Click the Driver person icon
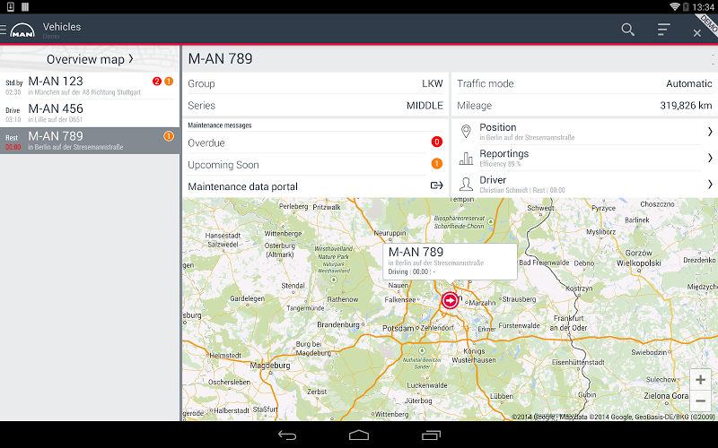 (466, 185)
